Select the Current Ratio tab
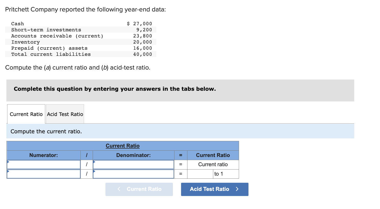 pos(26,114)
